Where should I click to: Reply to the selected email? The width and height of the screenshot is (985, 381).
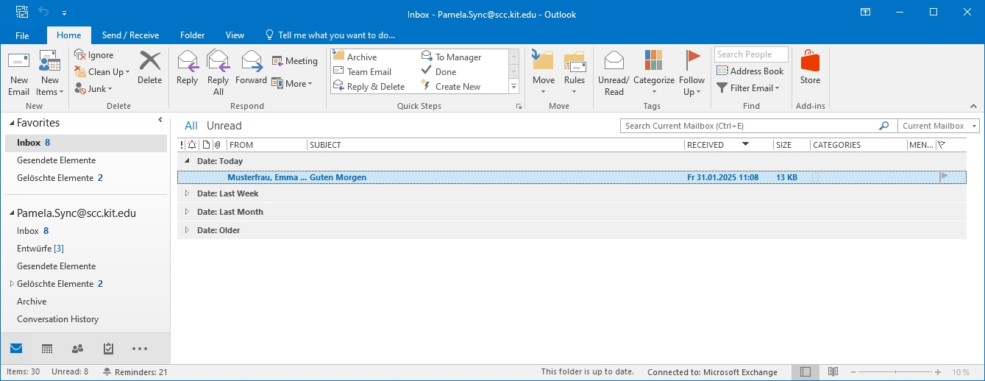coord(188,68)
